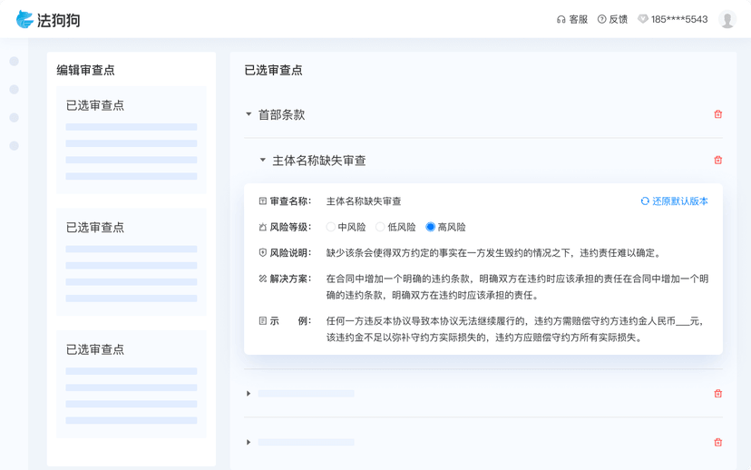Select the 高风险 radio option

click(x=430, y=227)
